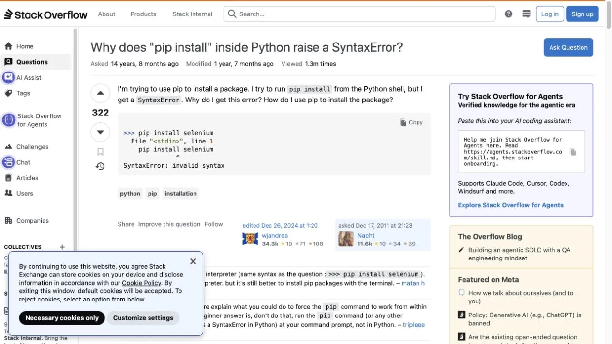Open Customize settings for cookies
Image resolution: width=612 pixels, height=344 pixels.
143,318
